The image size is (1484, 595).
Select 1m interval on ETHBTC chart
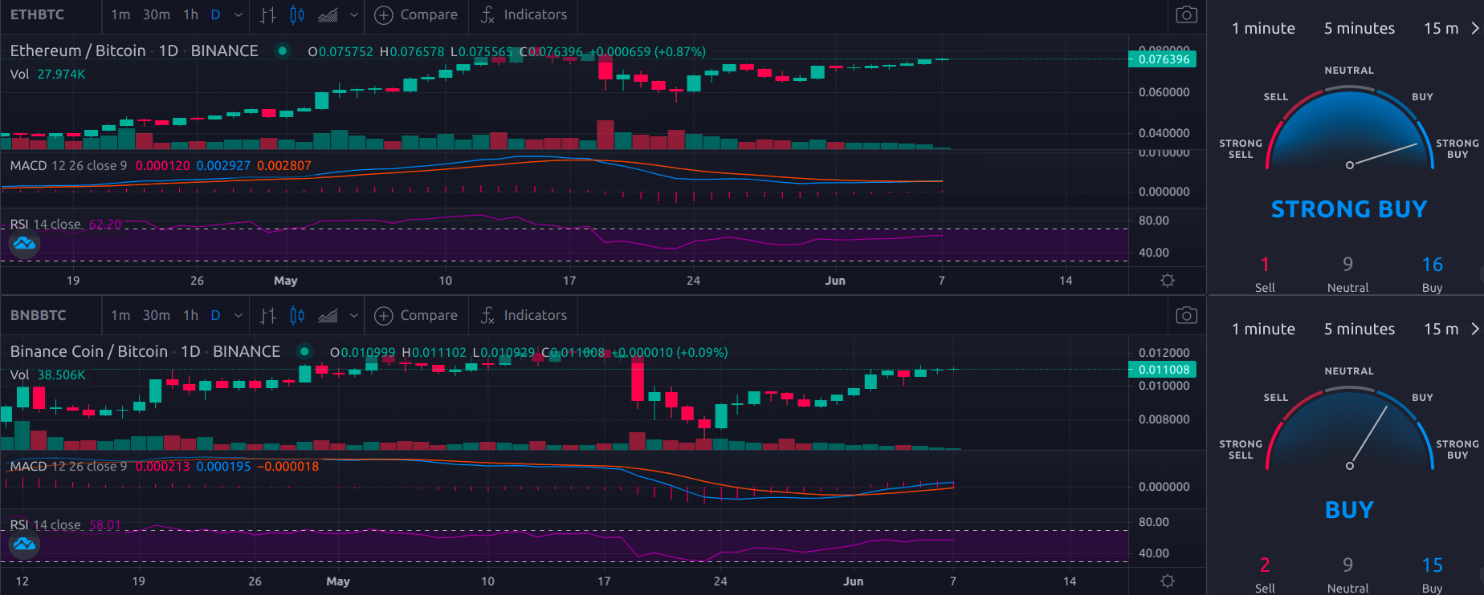(120, 14)
